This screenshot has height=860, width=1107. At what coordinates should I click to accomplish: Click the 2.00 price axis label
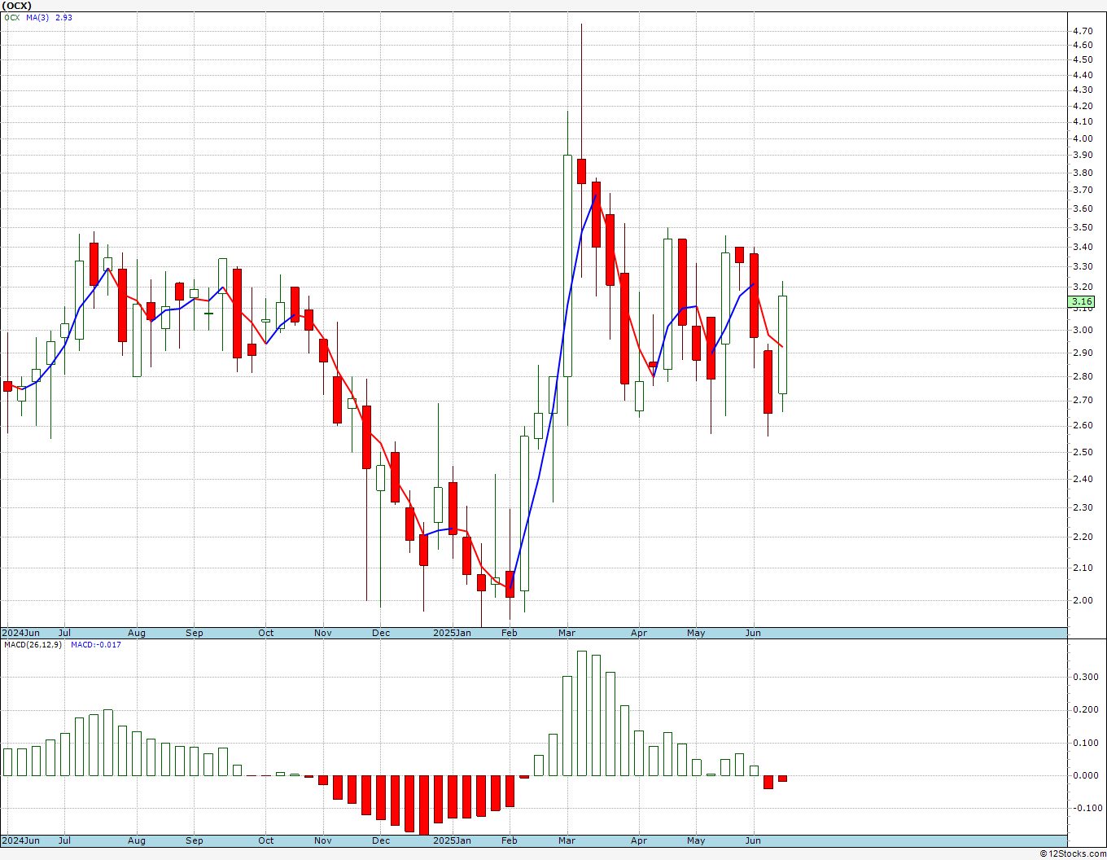[x=1083, y=601]
